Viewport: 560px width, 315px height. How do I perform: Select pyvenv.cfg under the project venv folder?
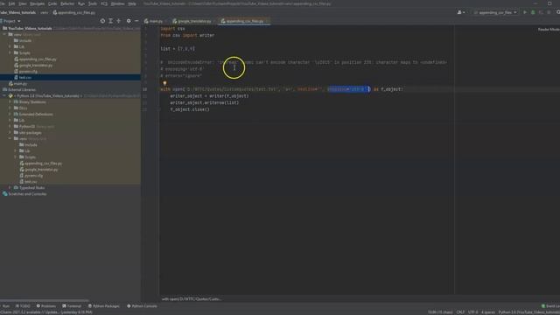click(25, 72)
